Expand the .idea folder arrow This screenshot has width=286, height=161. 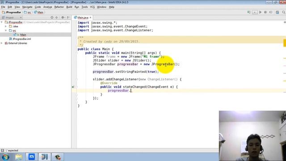click(6, 26)
